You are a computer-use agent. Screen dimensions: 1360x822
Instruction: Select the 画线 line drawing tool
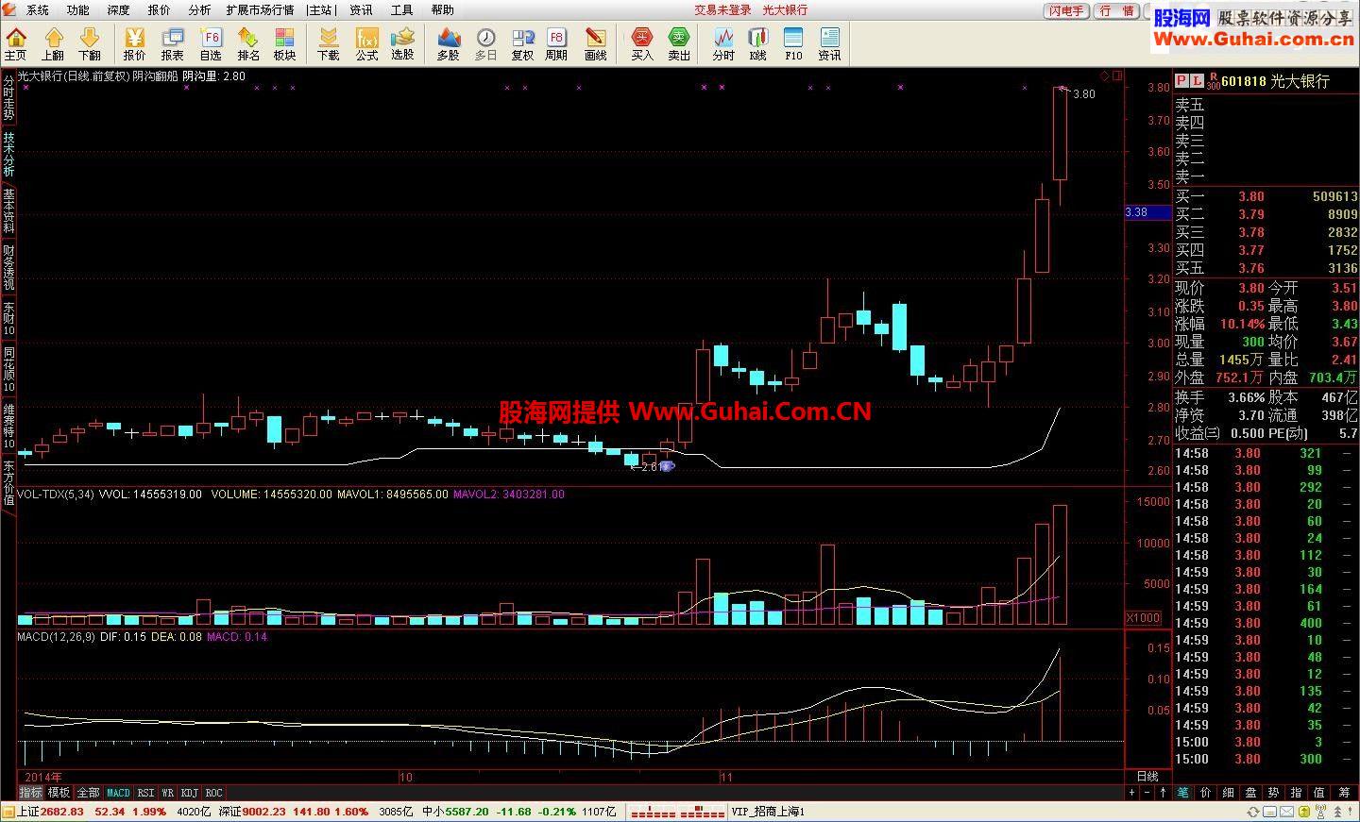pos(595,43)
